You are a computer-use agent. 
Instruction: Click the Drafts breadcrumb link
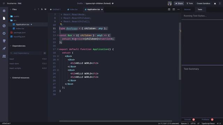[x=80, y=3]
